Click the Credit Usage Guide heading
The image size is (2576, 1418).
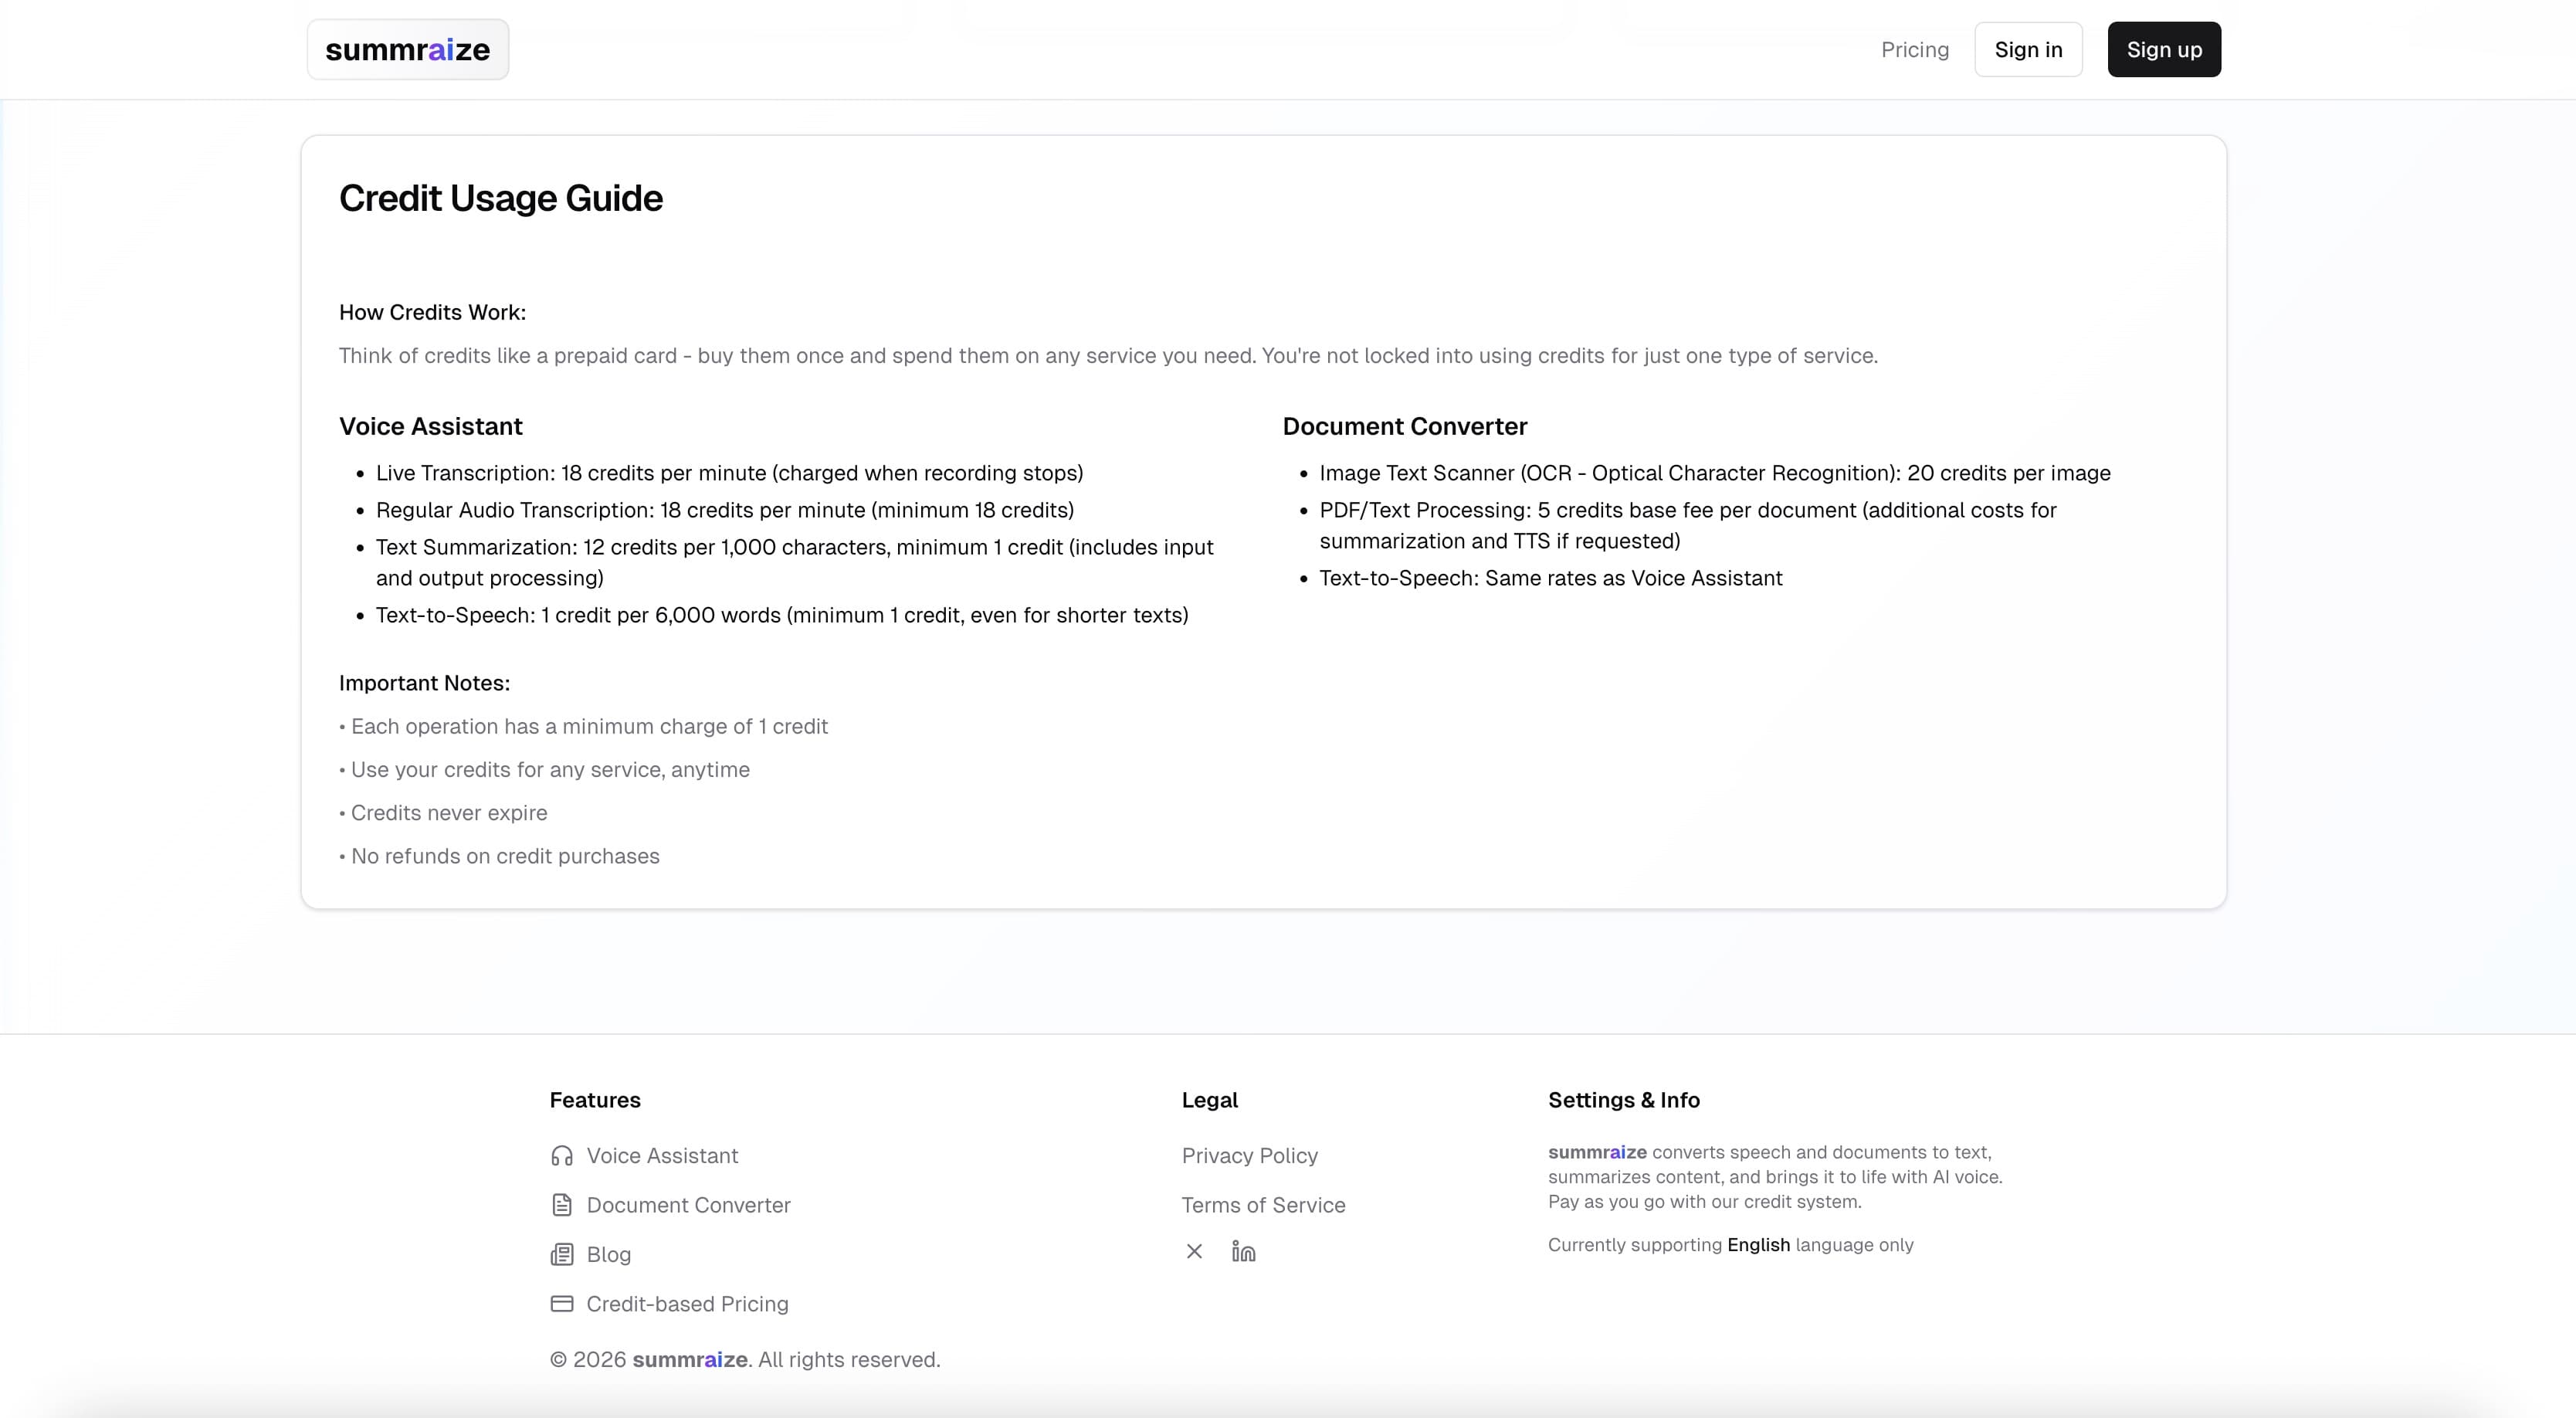pyautogui.click(x=501, y=199)
